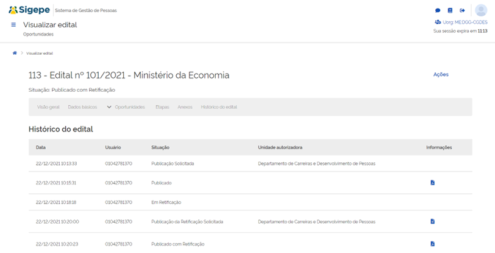Select the Etapas tab
The height and width of the screenshot is (253, 495).
pyautogui.click(x=162, y=107)
